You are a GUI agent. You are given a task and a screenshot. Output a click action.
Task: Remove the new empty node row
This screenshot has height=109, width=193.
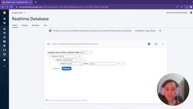[123, 64]
